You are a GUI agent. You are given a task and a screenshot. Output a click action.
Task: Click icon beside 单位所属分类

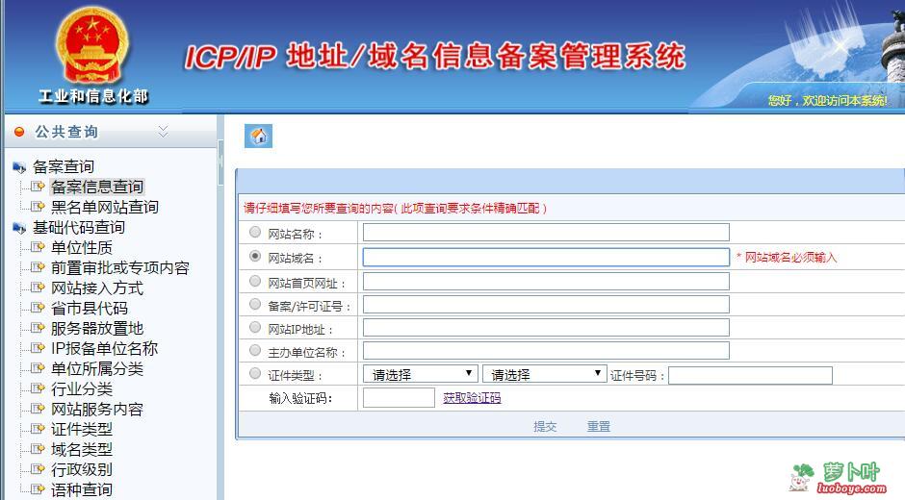39,368
